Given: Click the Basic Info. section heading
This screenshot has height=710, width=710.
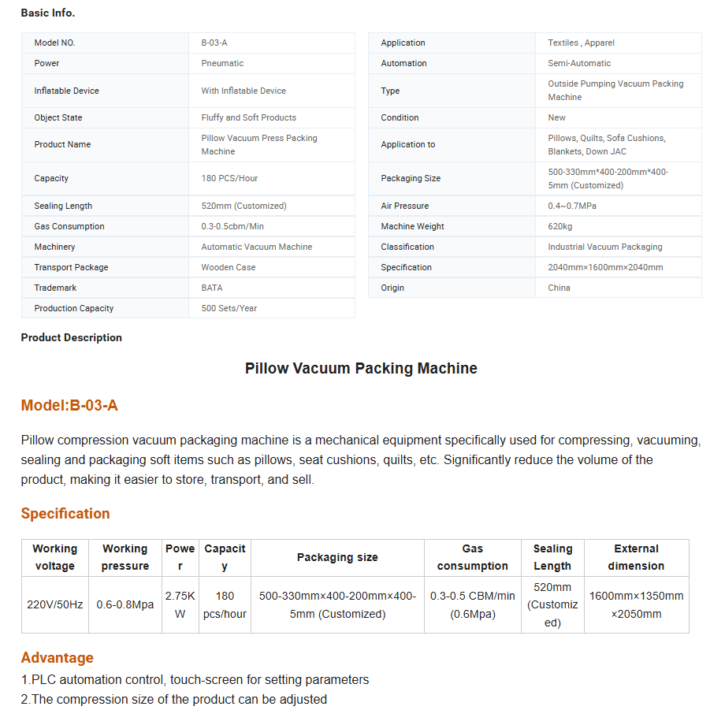Looking at the screenshot, I should pyautogui.click(x=48, y=13).
